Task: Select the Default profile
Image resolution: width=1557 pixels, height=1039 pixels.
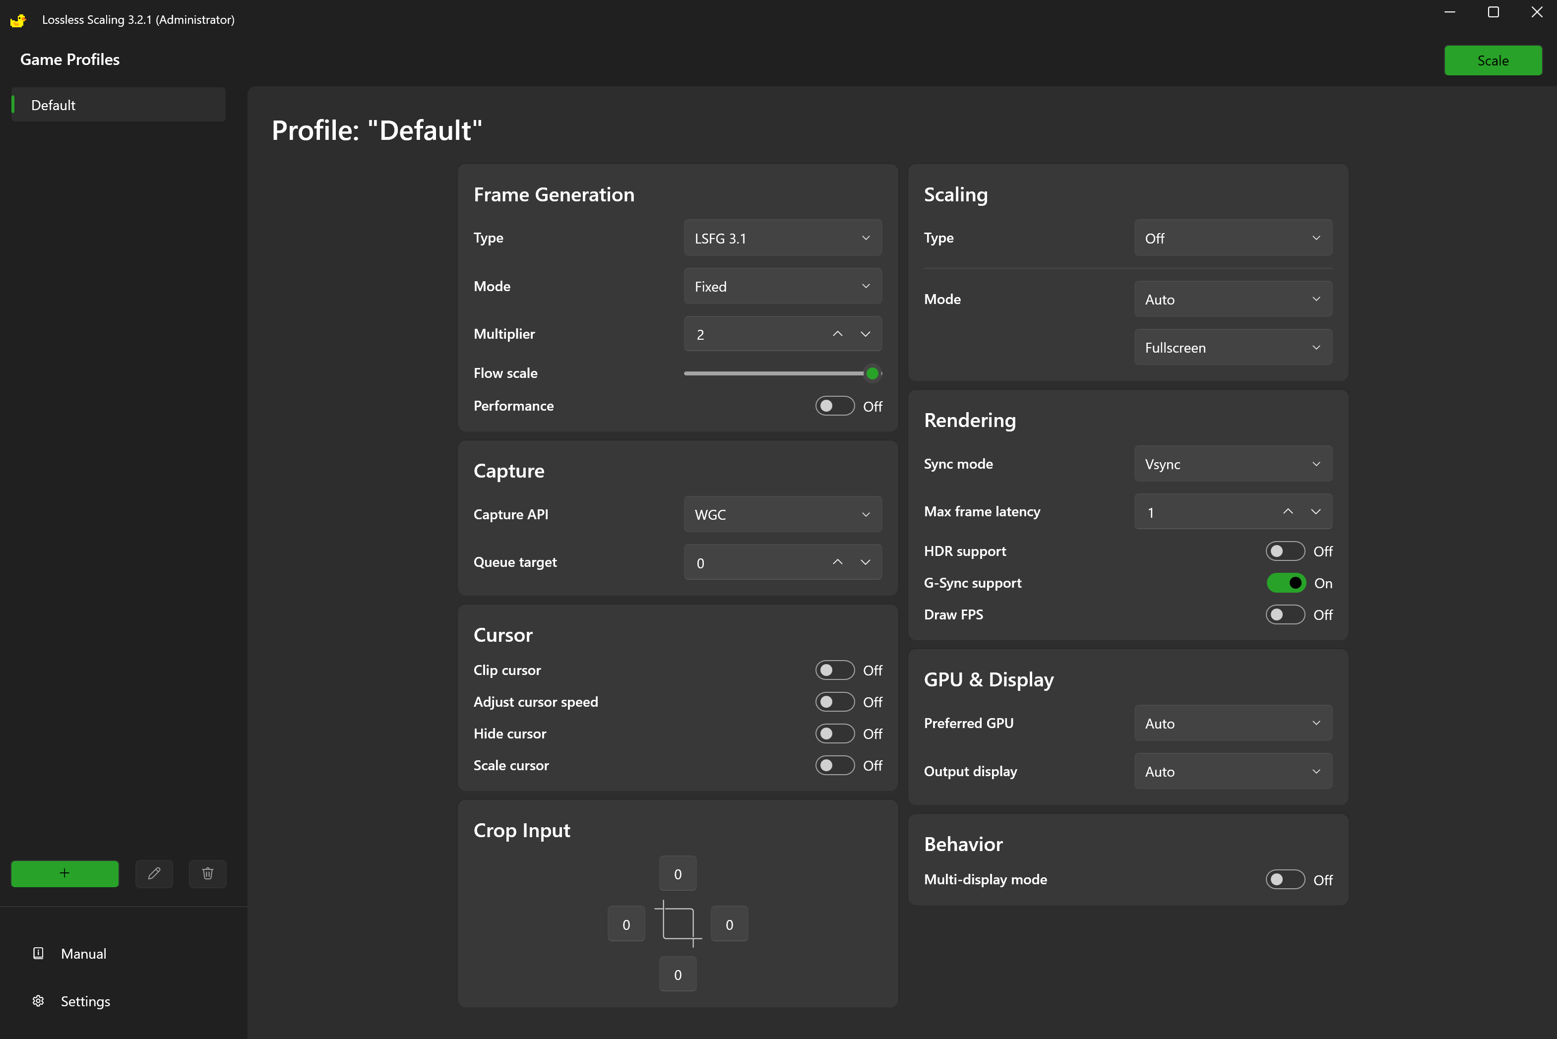Action: click(x=119, y=105)
